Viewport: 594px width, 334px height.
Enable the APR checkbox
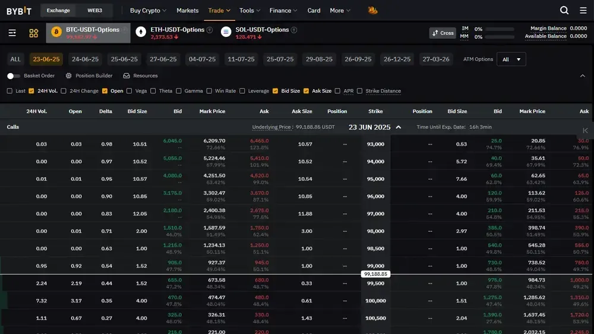pyautogui.click(x=337, y=91)
